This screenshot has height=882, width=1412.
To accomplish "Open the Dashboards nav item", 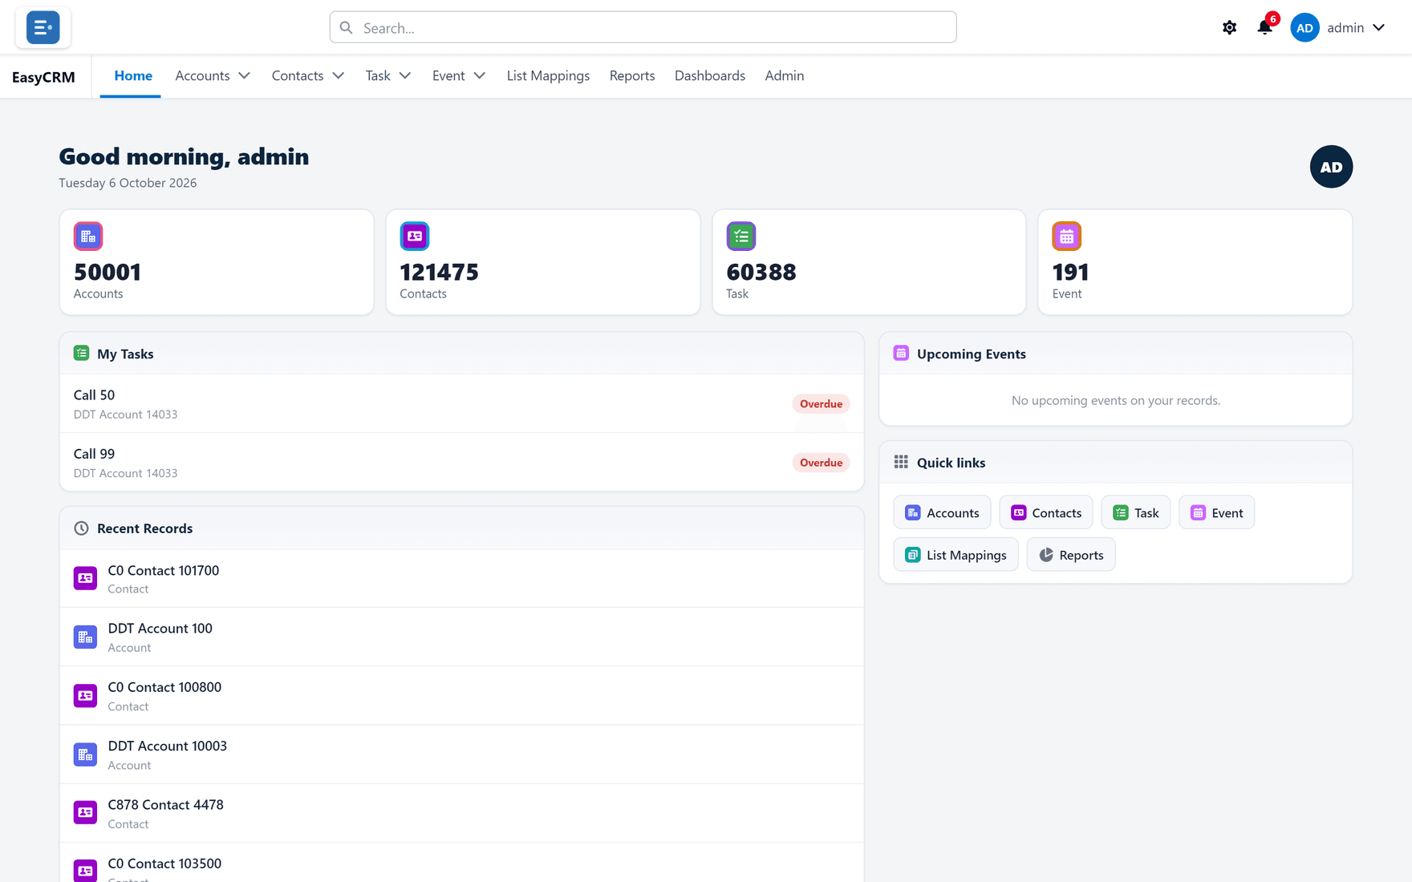I will click(709, 75).
